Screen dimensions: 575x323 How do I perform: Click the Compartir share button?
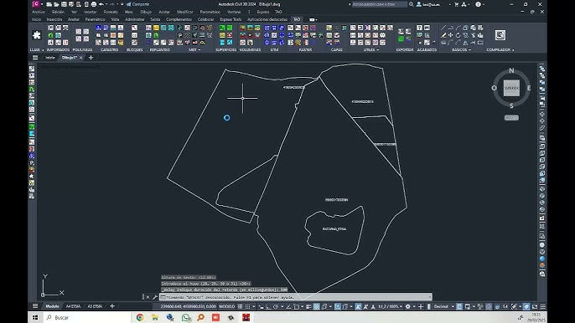(138, 4)
